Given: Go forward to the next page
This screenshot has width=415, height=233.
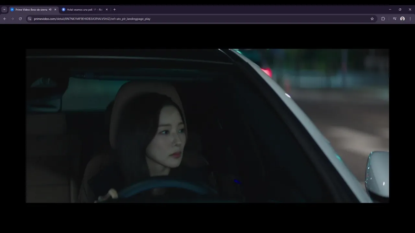Looking at the screenshot, I should [13, 19].
